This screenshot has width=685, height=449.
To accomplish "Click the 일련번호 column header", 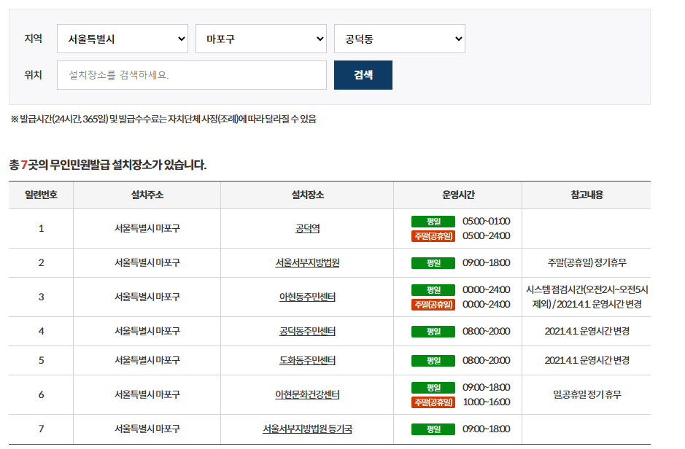I will [40, 195].
